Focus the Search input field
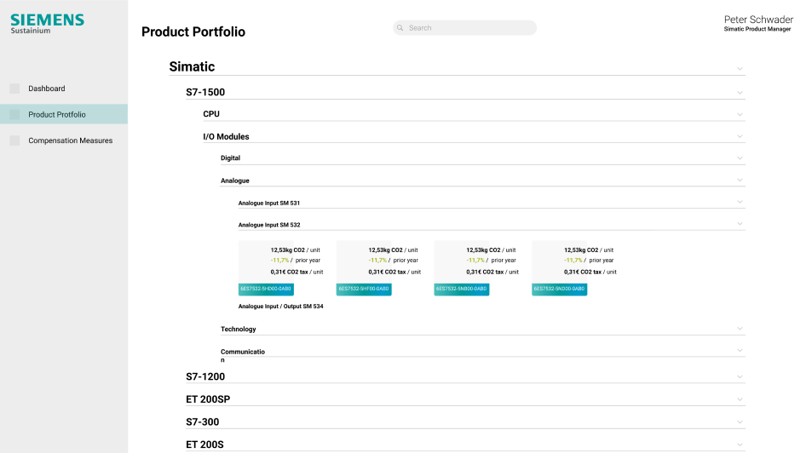 click(464, 28)
